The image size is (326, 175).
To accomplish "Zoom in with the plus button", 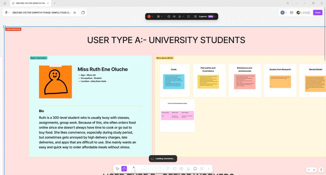I will pos(314,170).
